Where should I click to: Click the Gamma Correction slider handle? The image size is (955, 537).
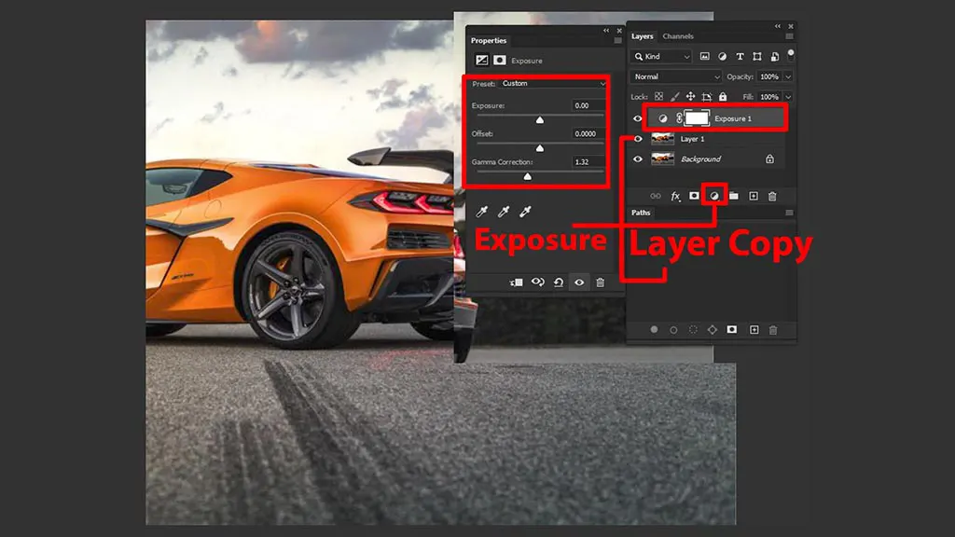[x=528, y=176]
